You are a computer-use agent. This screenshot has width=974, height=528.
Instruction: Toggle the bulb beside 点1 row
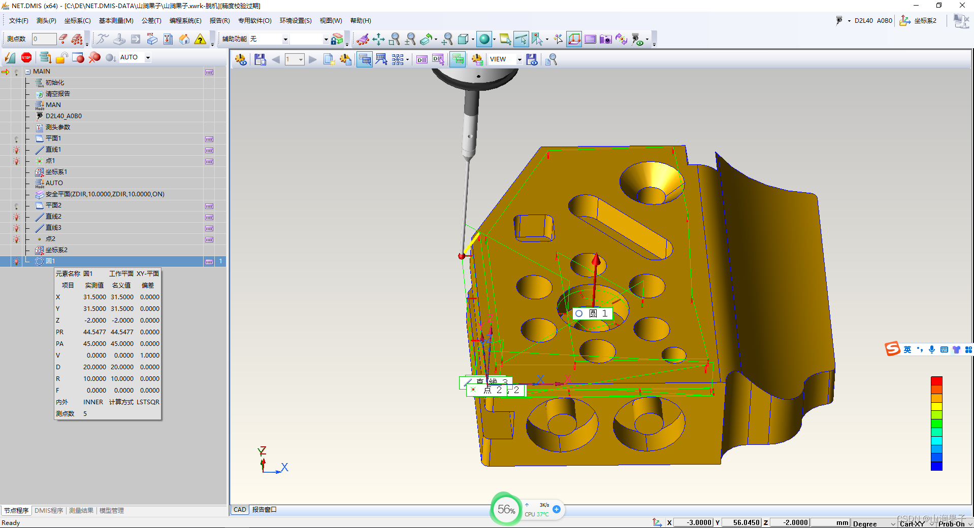click(x=16, y=161)
